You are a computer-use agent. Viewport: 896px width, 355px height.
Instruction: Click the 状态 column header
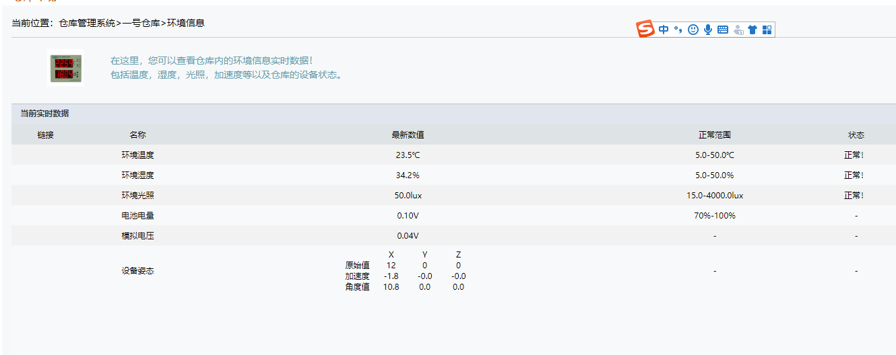[856, 135]
